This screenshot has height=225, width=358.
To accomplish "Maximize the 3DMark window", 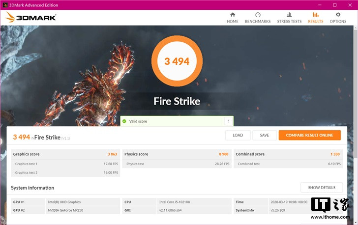I will [334, 5].
